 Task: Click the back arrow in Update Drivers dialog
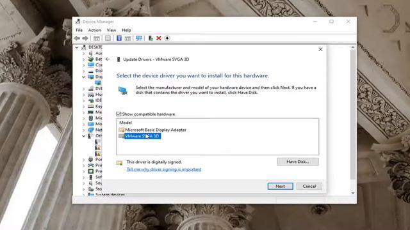108,59
